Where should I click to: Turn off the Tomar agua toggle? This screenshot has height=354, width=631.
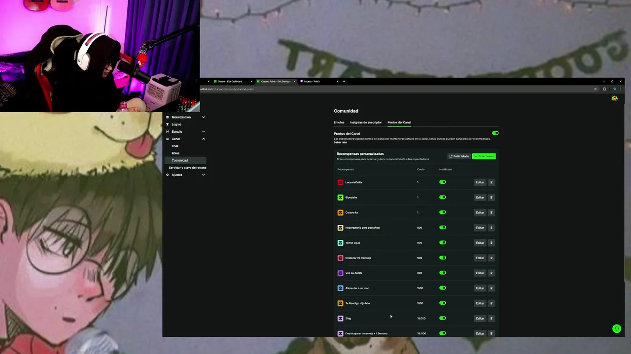(443, 243)
